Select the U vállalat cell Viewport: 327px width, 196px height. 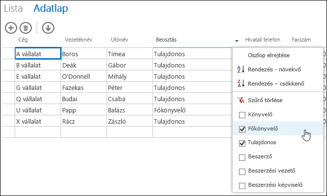[x=38, y=109]
